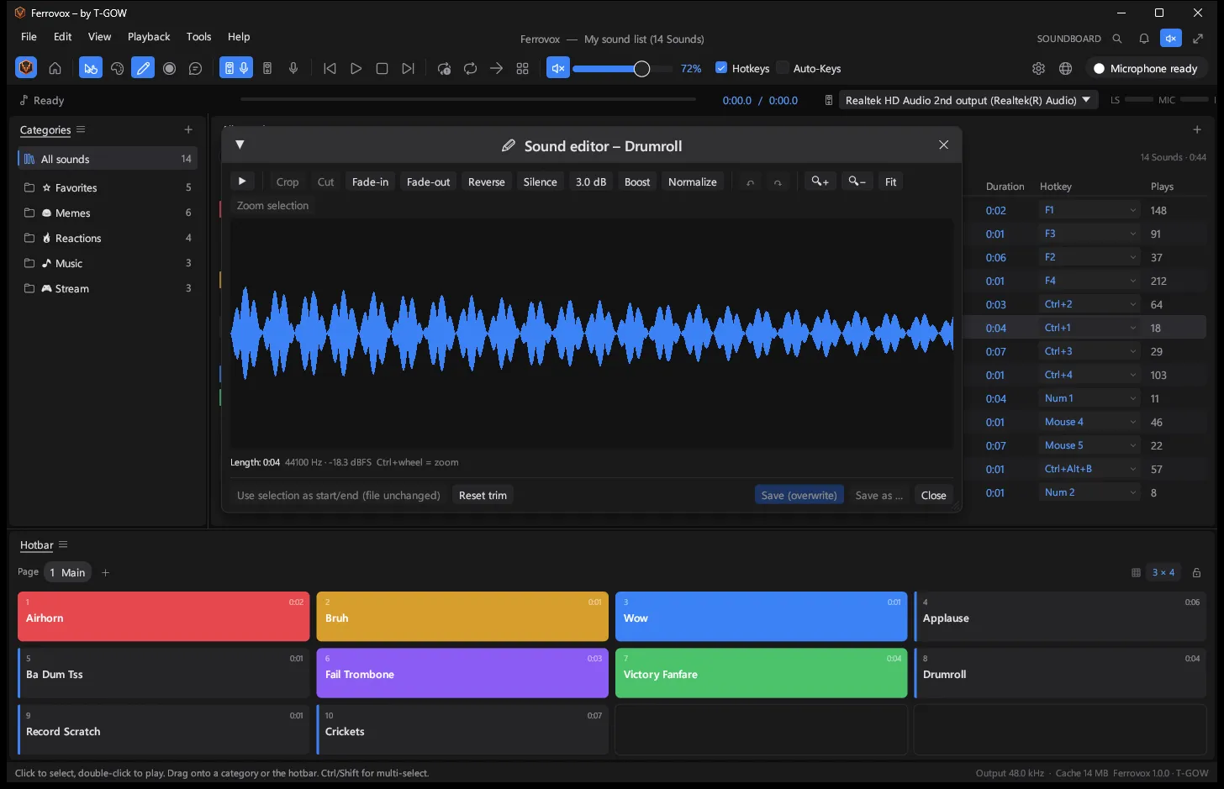Image resolution: width=1224 pixels, height=789 pixels.
Task: Click the Normalize button
Action: click(693, 181)
